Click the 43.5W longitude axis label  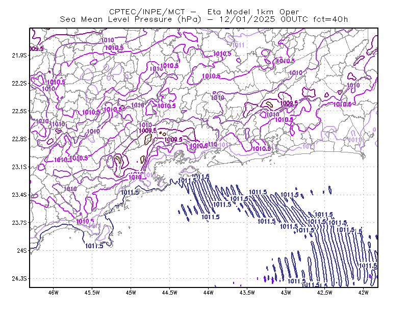(247, 293)
